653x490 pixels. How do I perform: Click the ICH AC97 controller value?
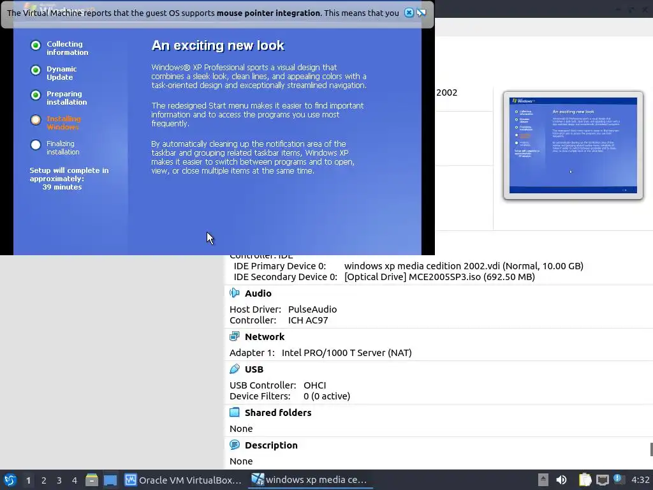pos(308,320)
